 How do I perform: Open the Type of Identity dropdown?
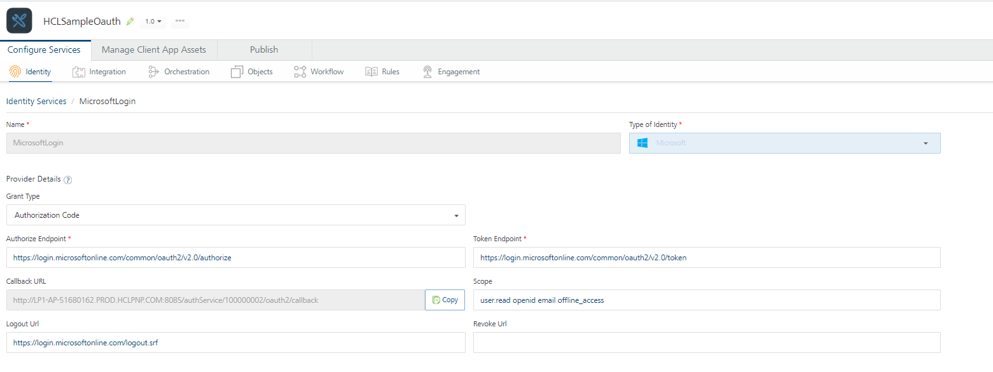point(784,143)
